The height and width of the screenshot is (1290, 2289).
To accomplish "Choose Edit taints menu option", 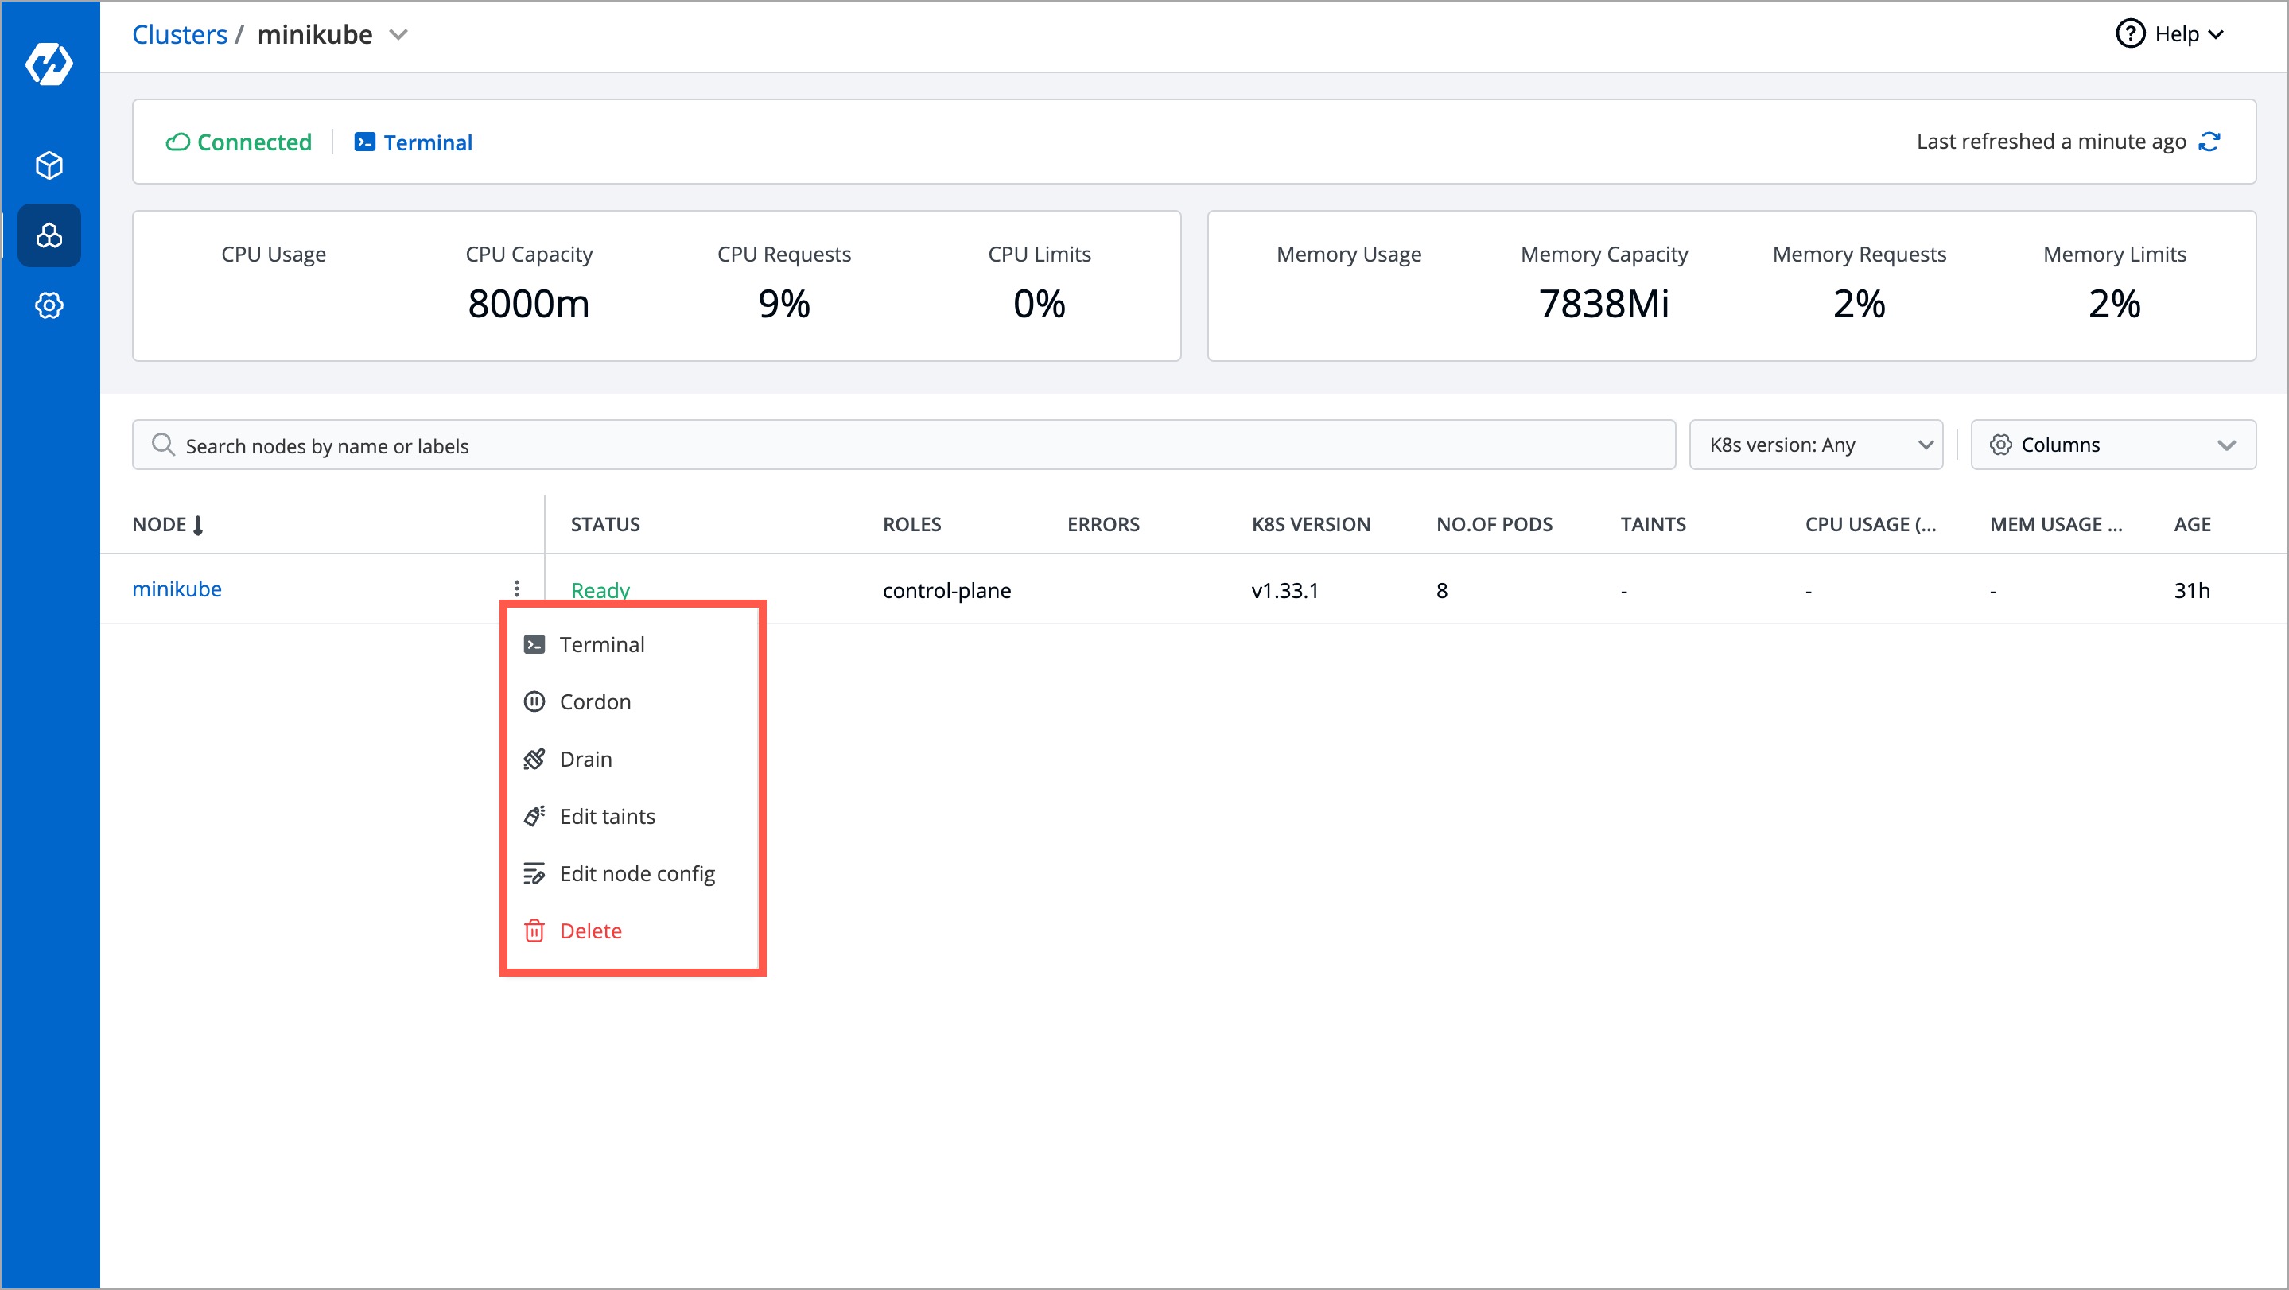I will pyautogui.click(x=607, y=817).
